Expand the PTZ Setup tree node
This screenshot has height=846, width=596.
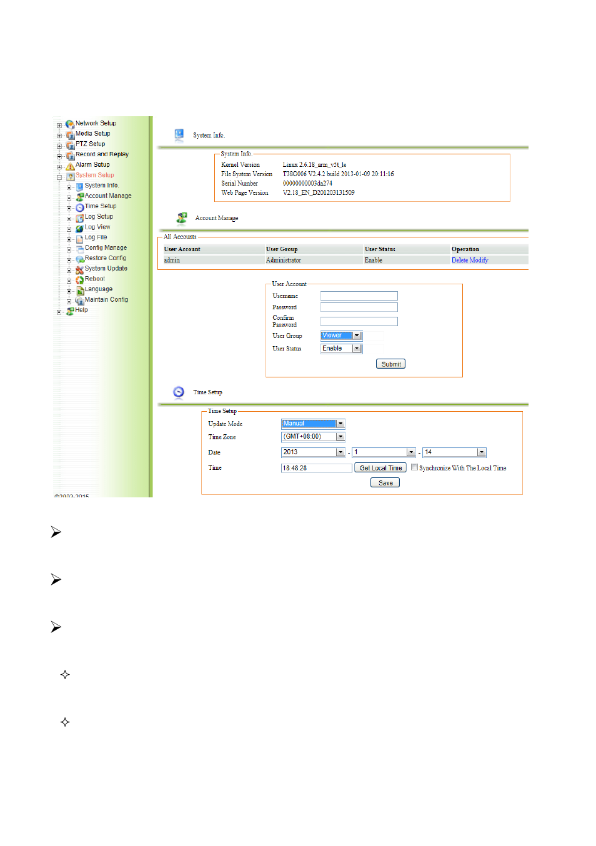pyautogui.click(x=59, y=146)
